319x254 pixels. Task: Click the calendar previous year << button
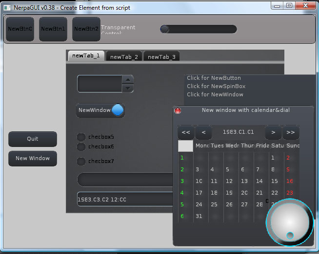[x=186, y=132]
